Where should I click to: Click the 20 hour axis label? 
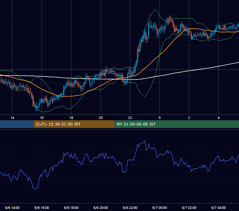pos(101,118)
